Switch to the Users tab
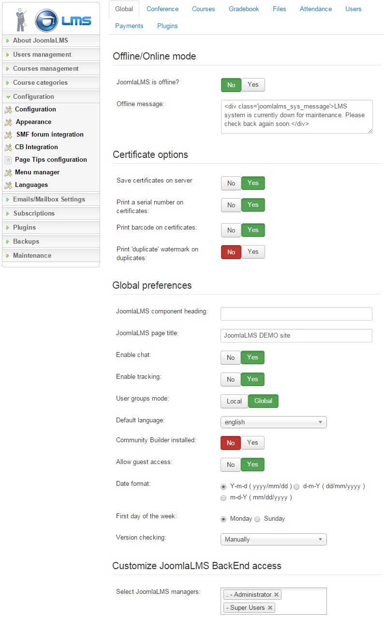The height and width of the screenshot is (620, 384). (x=354, y=9)
